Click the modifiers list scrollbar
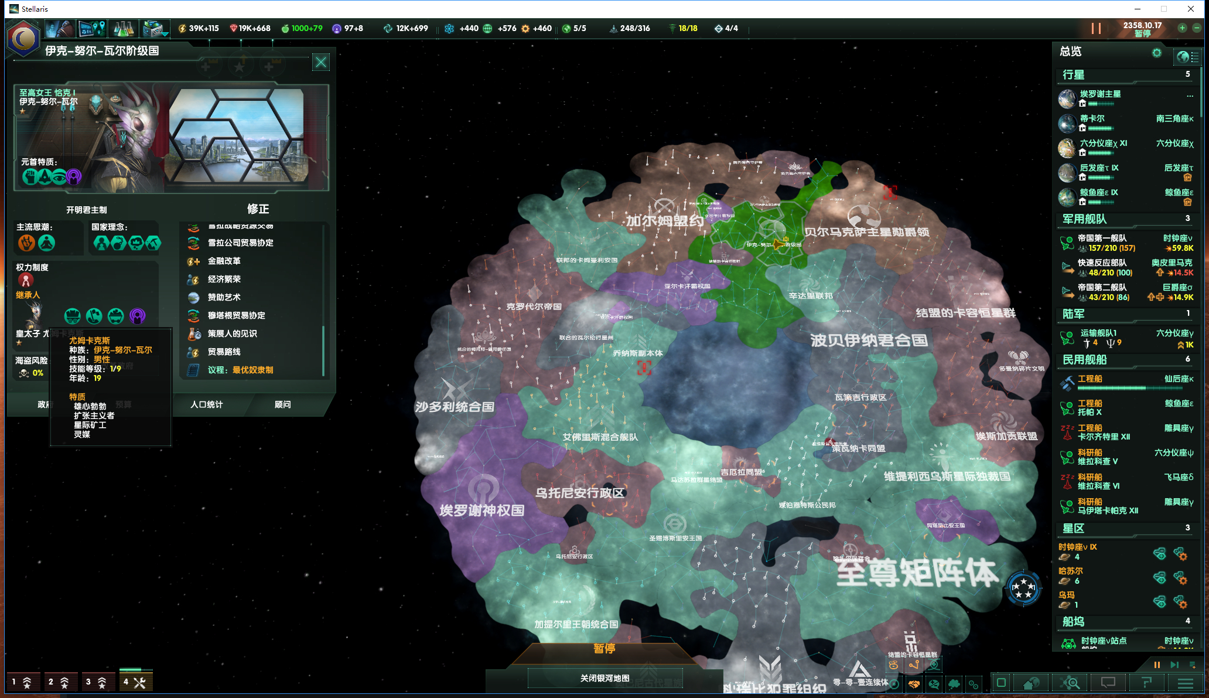The height and width of the screenshot is (698, 1209). 323,350
